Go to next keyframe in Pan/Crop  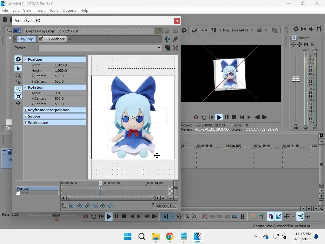(87, 206)
